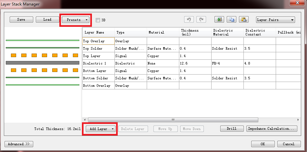Click the Thickness (mil) column header
Image resolution: width=307 pixels, height=152 pixels.
195,32
